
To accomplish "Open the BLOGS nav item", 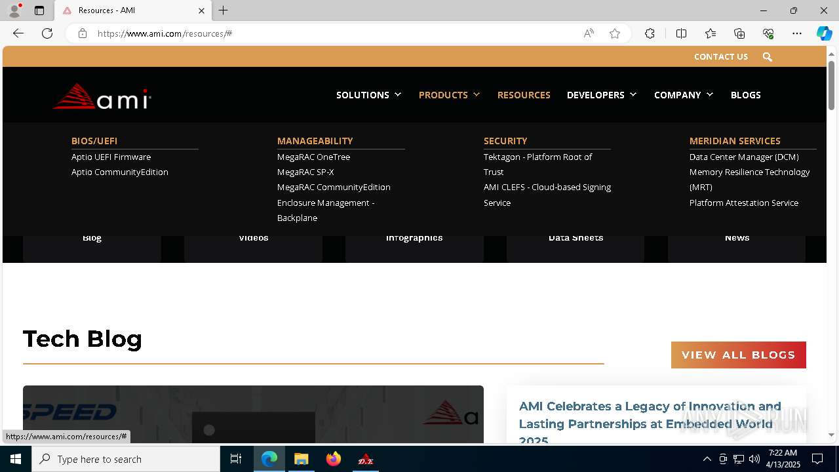I will coord(746,95).
